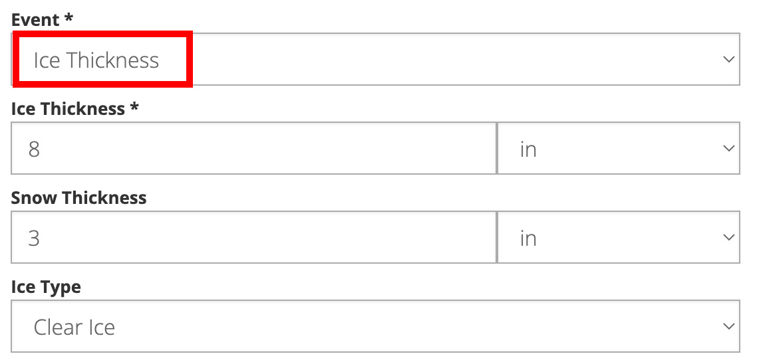Click the Snow Thickness field label
Screen dimensions: 757x364
[78, 198]
